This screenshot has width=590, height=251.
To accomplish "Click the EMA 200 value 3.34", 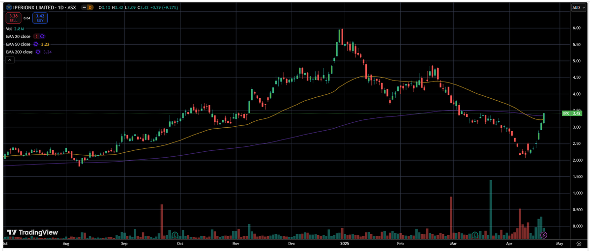I will [47, 52].
